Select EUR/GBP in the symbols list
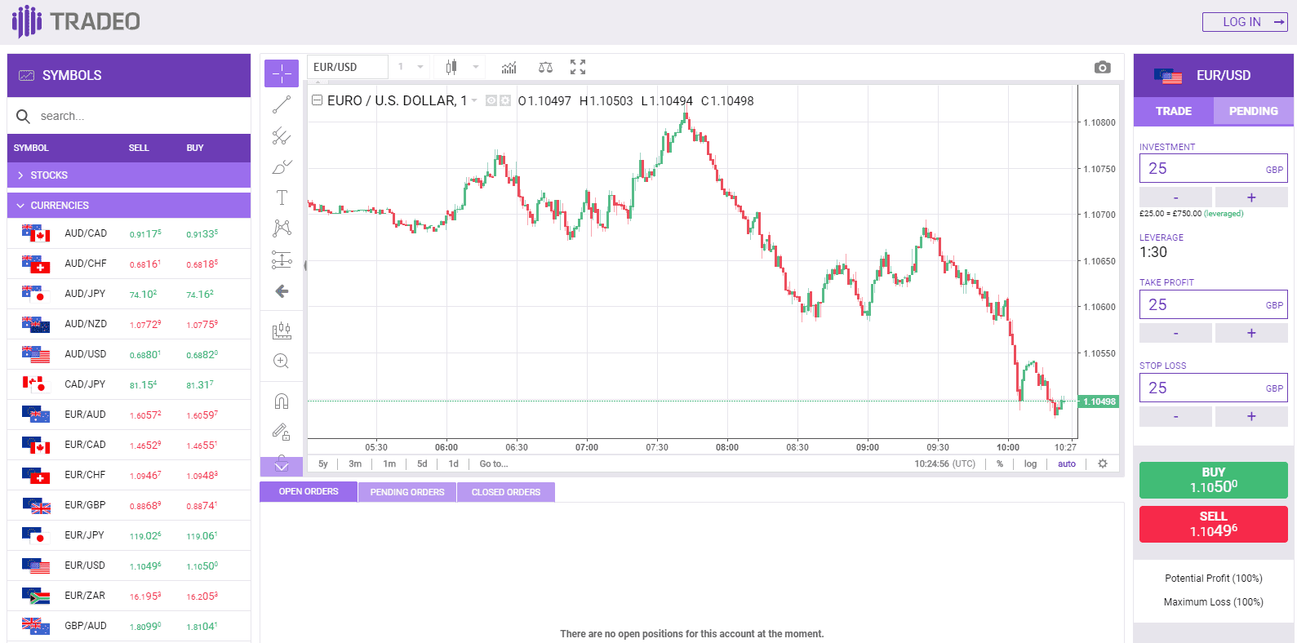1297x643 pixels. coord(129,505)
